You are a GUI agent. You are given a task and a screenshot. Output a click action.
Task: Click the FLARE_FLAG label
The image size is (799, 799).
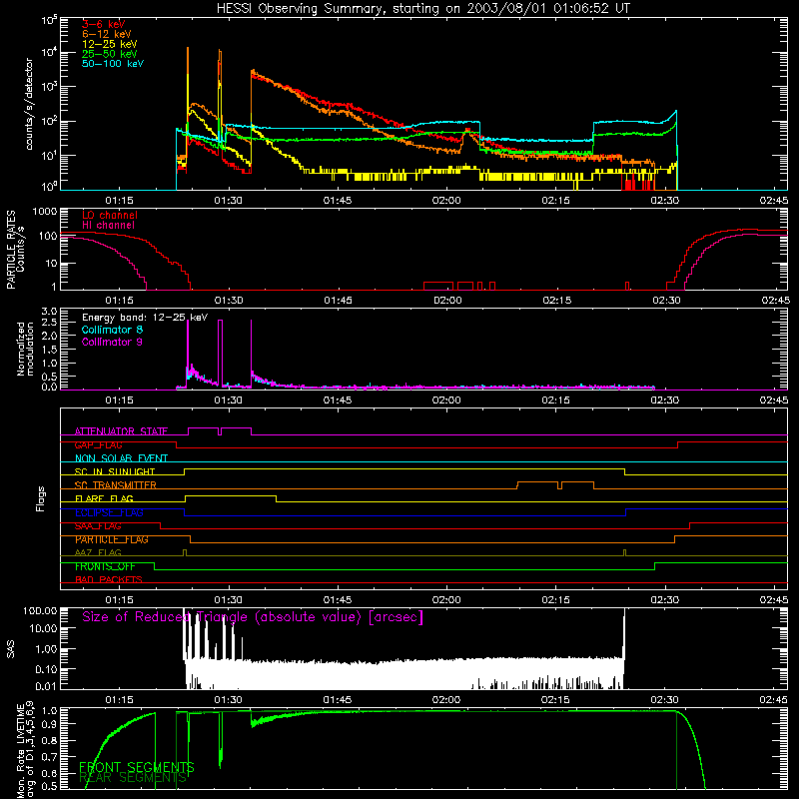coord(104,498)
